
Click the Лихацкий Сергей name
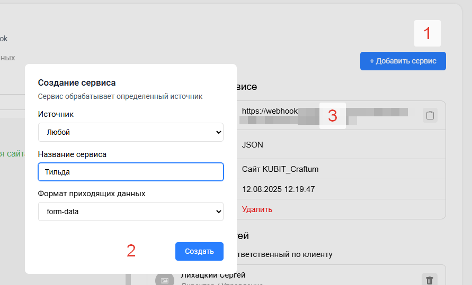(213, 275)
